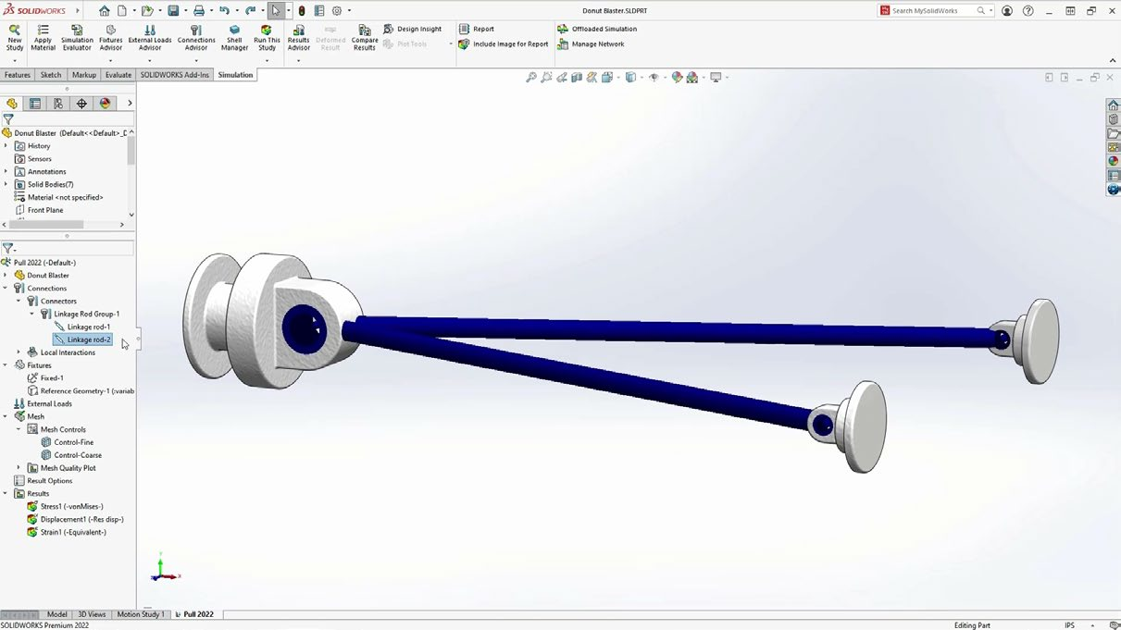
Task: Click Run This Study
Action: tap(267, 36)
